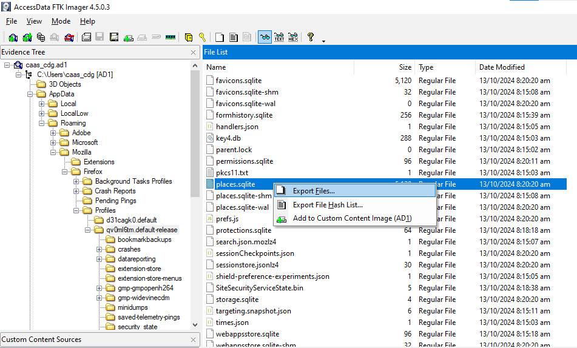577x348 pixels.
Task: Click the Capture Memory icon
Action: (x=170, y=37)
